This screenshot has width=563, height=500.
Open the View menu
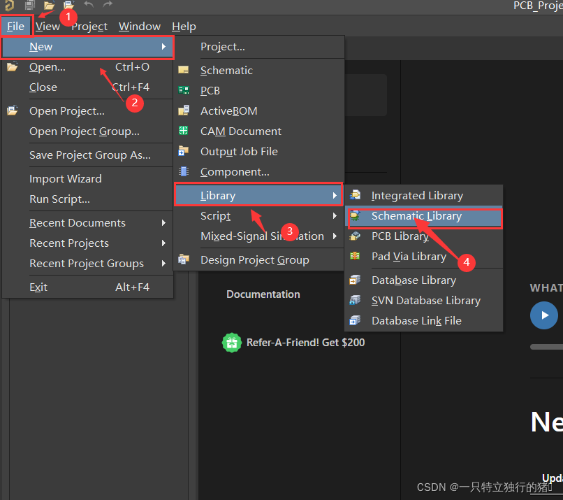point(47,27)
